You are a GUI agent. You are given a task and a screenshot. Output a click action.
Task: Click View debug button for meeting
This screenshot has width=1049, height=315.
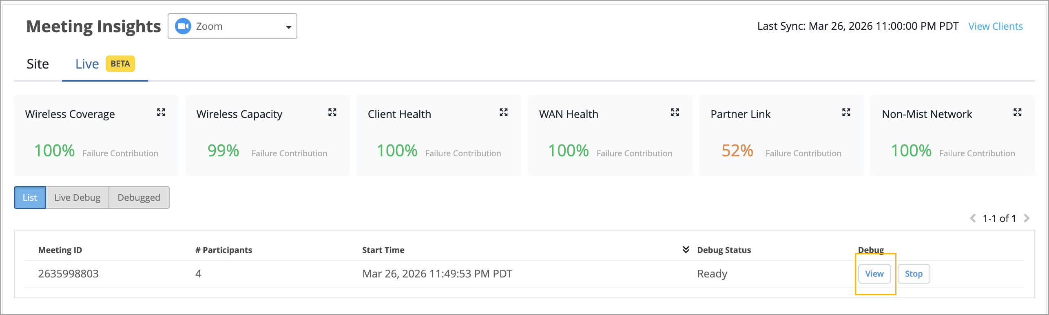(874, 274)
